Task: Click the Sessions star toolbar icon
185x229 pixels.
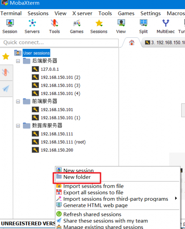Action: [x=99, y=23]
